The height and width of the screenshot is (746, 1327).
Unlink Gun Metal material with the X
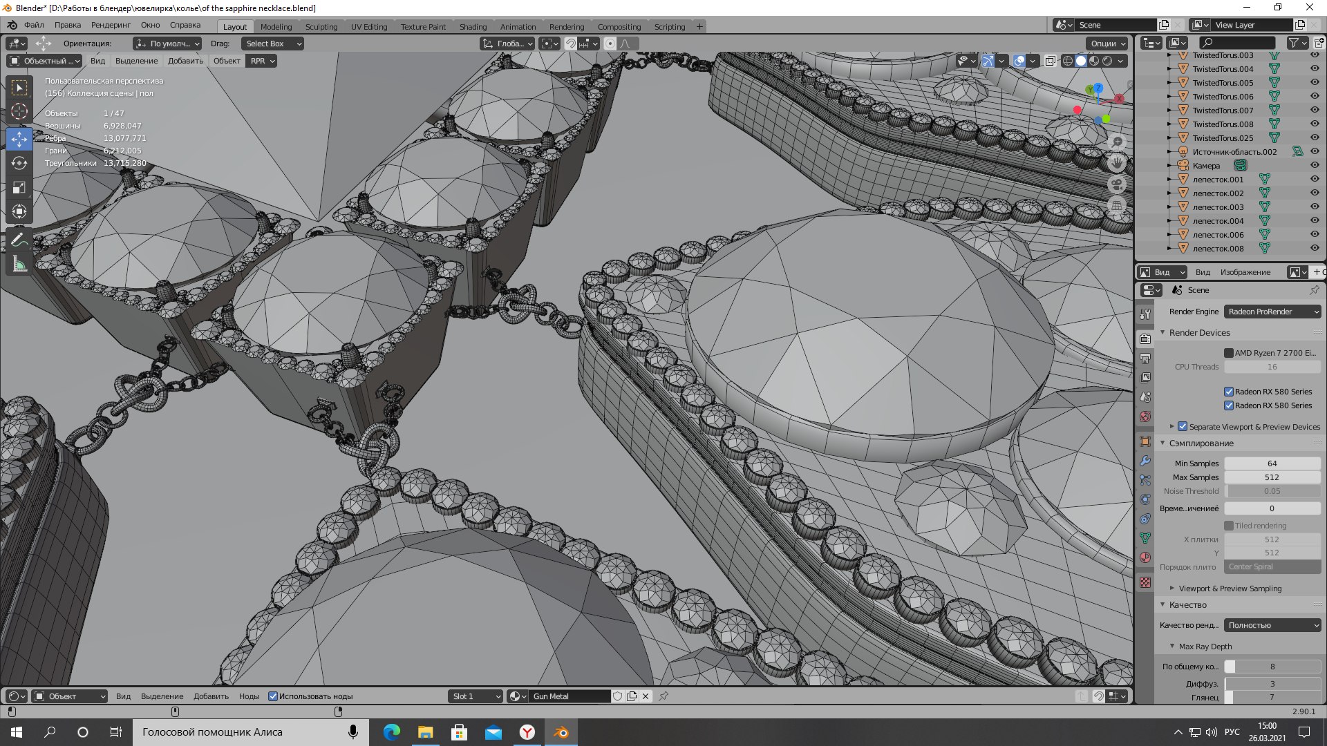[646, 696]
